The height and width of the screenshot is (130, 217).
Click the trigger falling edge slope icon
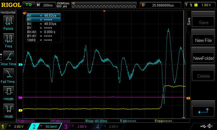[x=191, y=5]
